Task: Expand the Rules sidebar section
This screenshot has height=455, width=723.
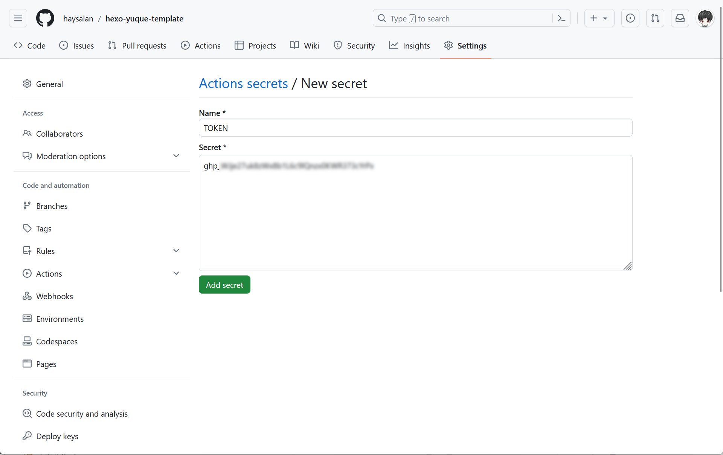Action: point(176,251)
